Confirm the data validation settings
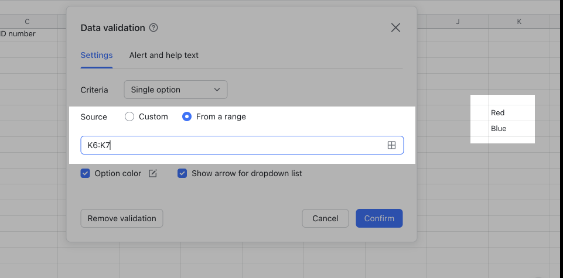This screenshot has width=563, height=278. point(379,218)
